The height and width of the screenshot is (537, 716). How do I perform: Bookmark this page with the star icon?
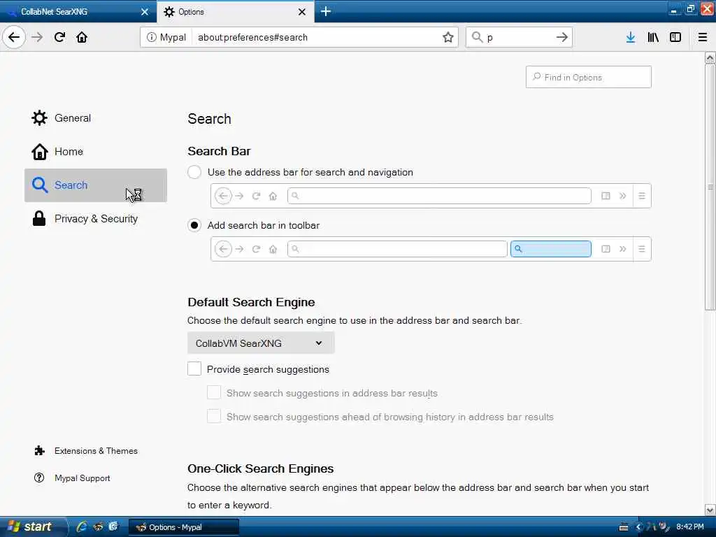pos(448,37)
